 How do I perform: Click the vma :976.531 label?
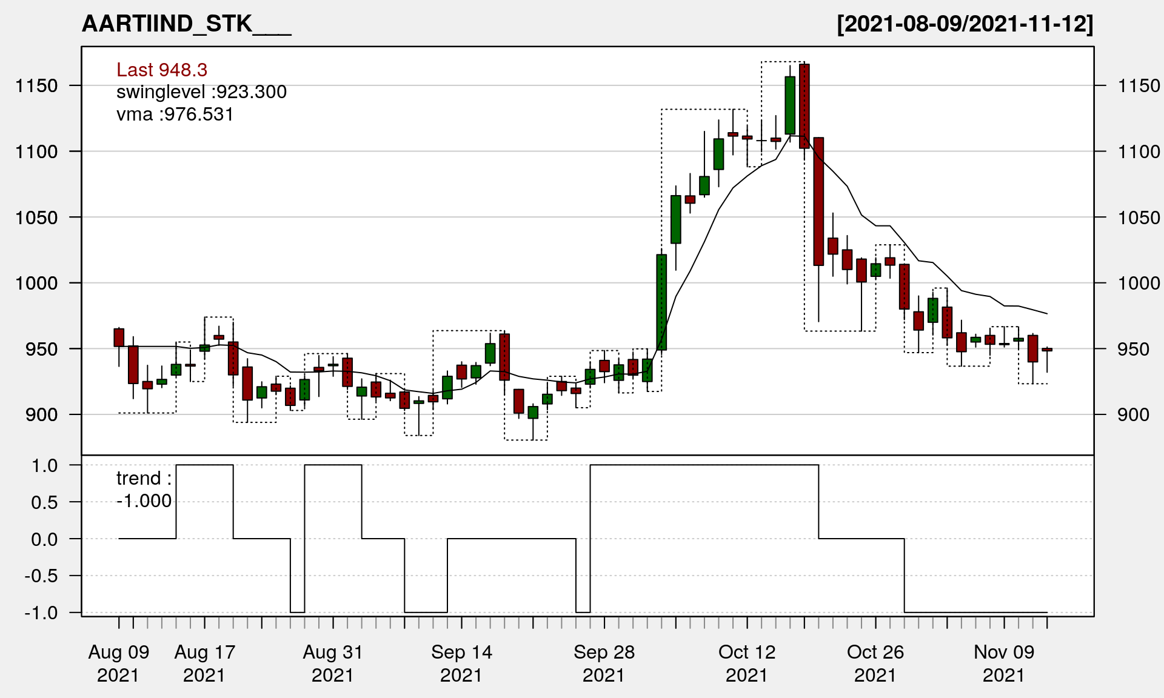175,115
